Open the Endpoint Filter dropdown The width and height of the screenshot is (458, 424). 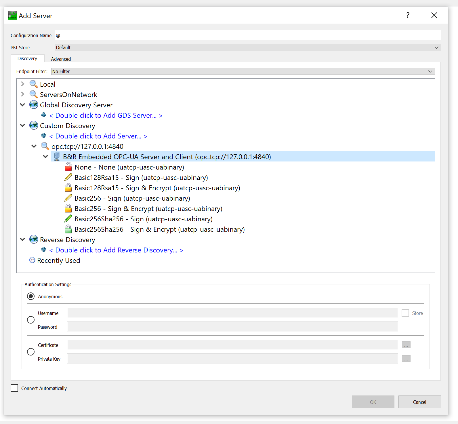243,71
